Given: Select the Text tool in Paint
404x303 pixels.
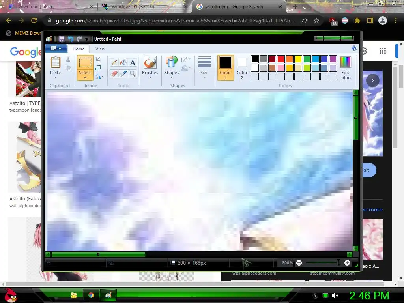Looking at the screenshot, I should coord(133,63).
